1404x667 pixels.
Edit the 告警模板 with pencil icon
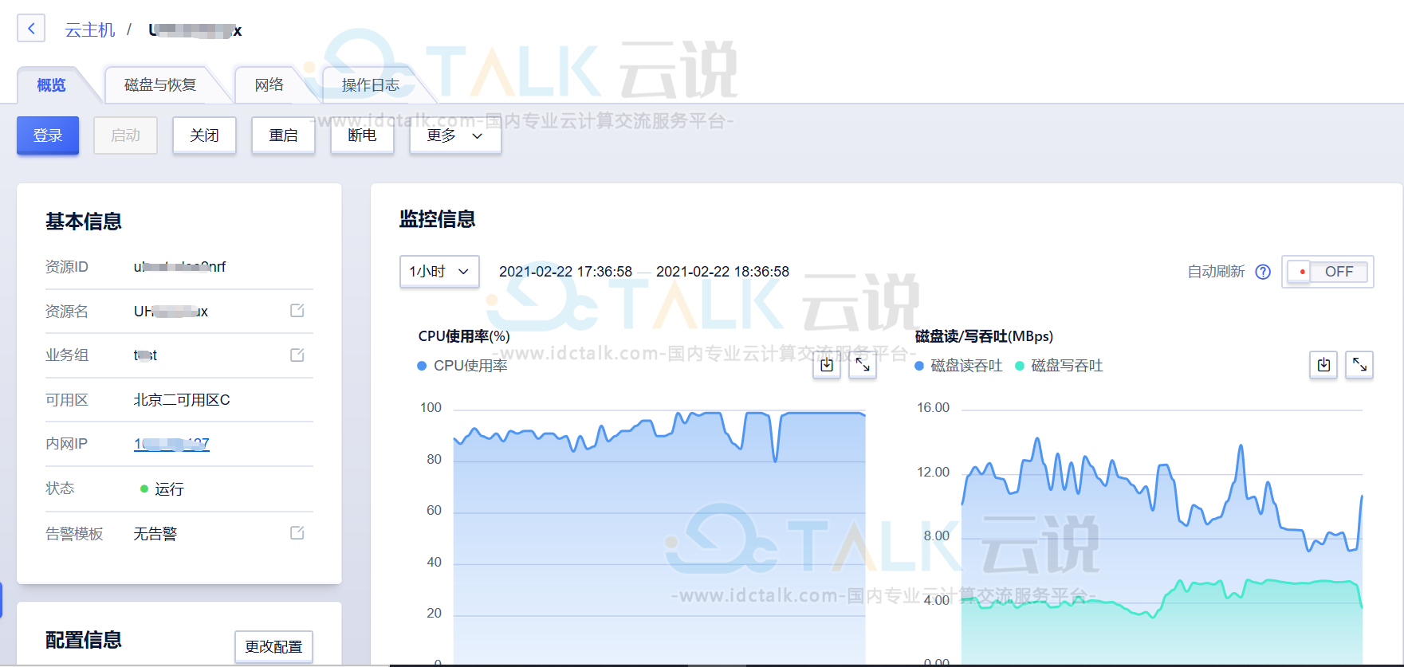pyautogui.click(x=297, y=533)
